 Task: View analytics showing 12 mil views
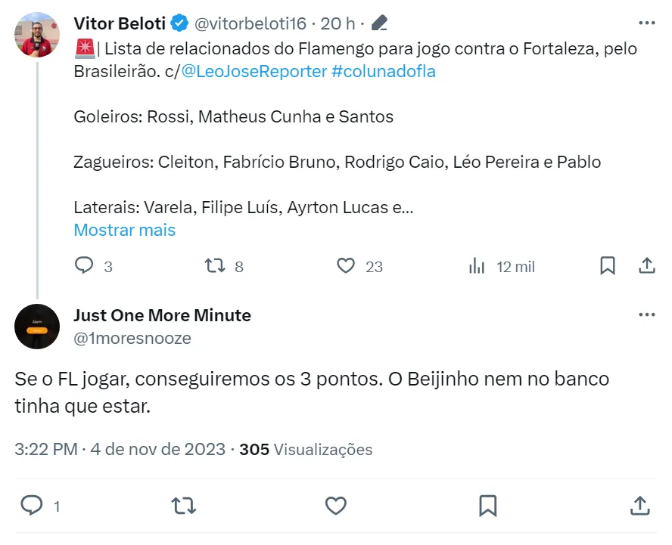point(477,266)
